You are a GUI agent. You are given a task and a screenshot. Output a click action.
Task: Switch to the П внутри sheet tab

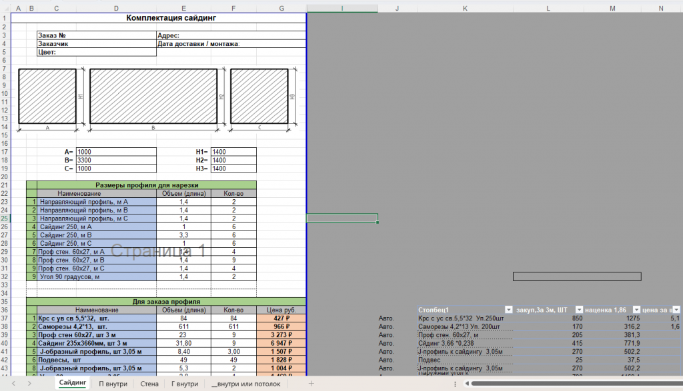pyautogui.click(x=113, y=384)
